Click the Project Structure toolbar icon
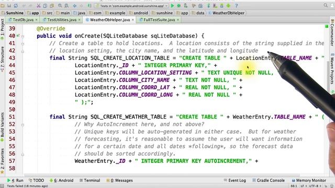 tap(200, 6)
